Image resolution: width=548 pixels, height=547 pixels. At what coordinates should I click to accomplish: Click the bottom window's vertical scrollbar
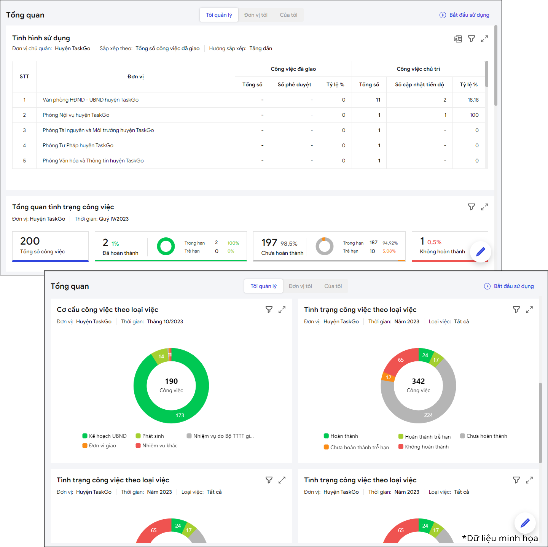coord(540,423)
